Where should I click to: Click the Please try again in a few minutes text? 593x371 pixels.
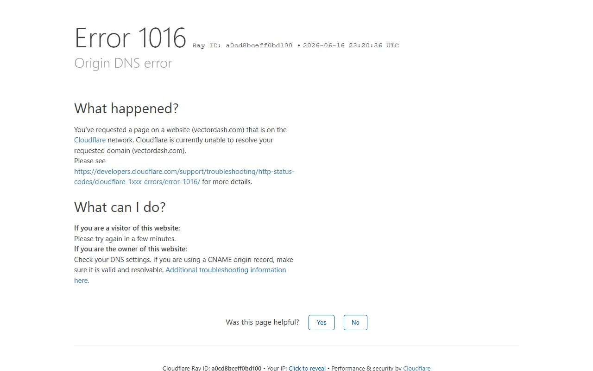click(125, 239)
